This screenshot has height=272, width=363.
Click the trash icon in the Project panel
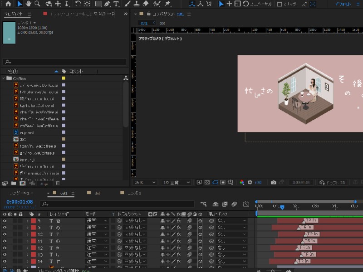pyautogui.click(x=58, y=184)
